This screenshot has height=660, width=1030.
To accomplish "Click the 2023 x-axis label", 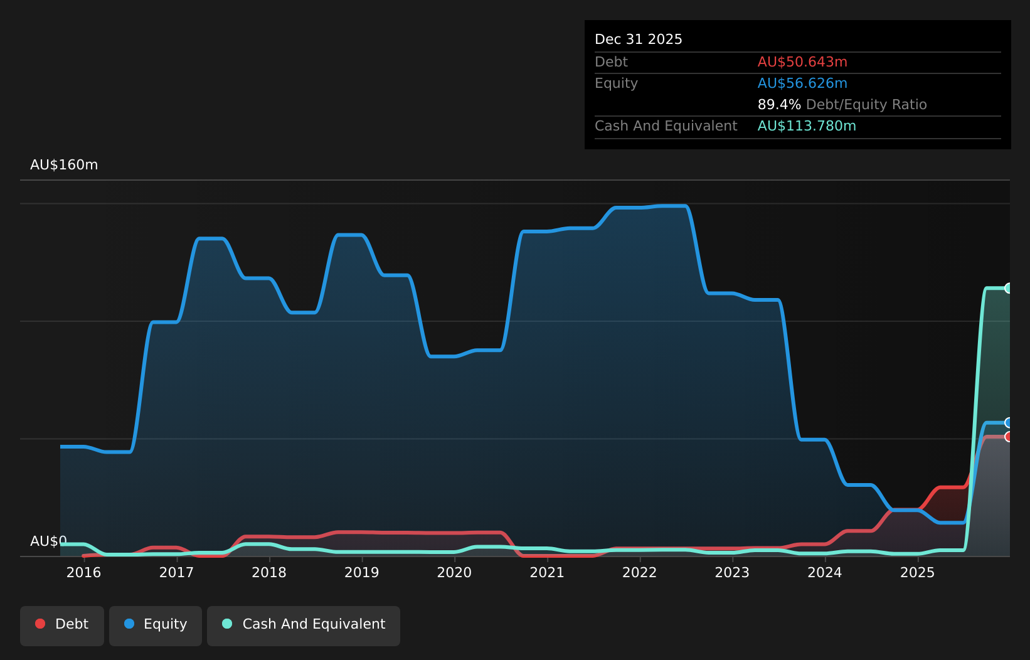I will (732, 572).
